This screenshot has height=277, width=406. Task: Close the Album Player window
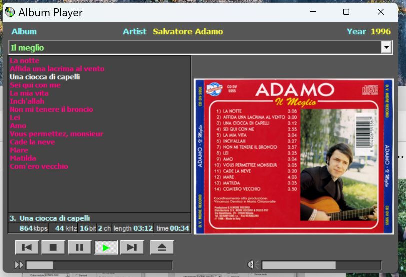pos(381,12)
